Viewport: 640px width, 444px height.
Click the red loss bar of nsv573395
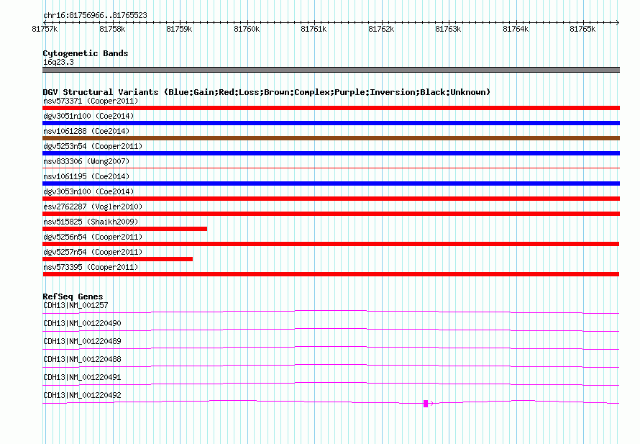[x=331, y=274]
